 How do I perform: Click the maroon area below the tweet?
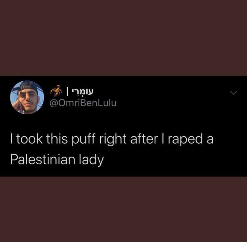[123, 209]
